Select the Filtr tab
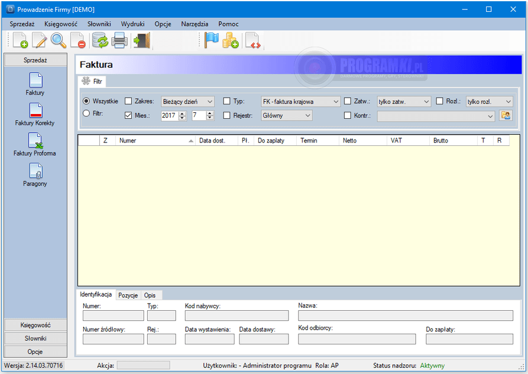The image size is (528, 374). (x=92, y=81)
